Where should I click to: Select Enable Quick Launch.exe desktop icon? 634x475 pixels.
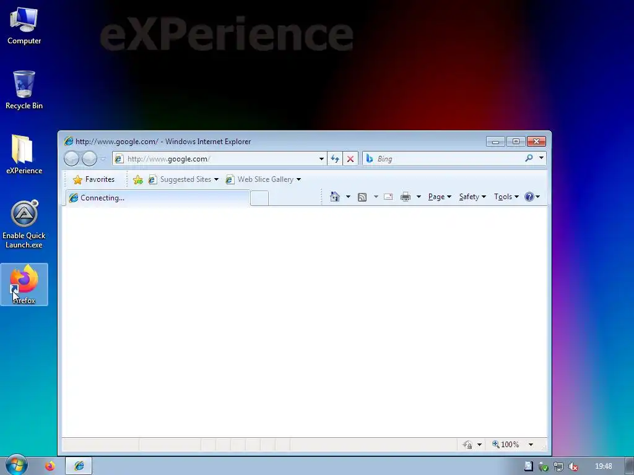(24, 225)
